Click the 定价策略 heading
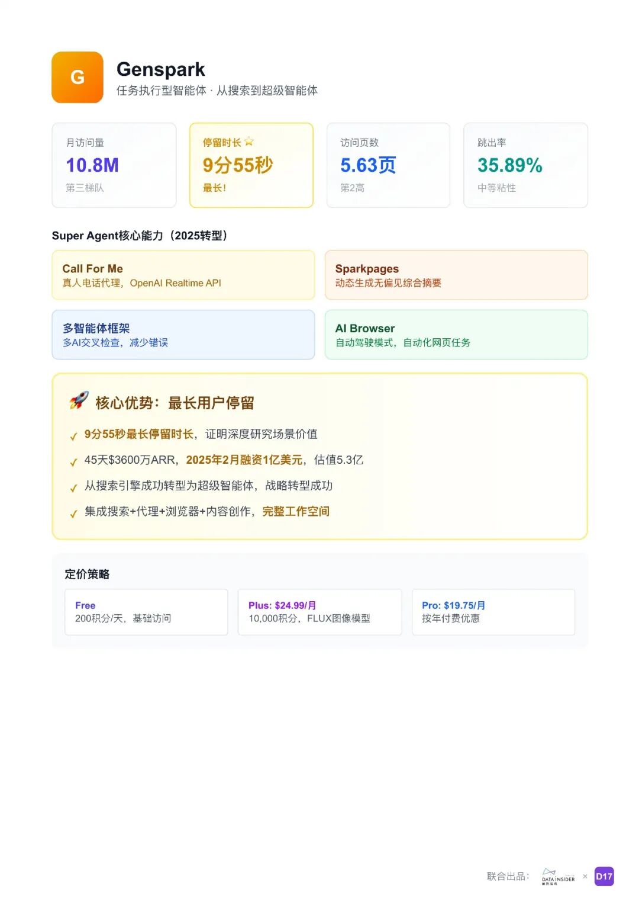The image size is (639, 905). pyautogui.click(x=87, y=575)
